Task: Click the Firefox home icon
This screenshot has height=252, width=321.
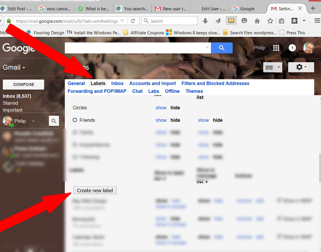Action: (x=257, y=21)
